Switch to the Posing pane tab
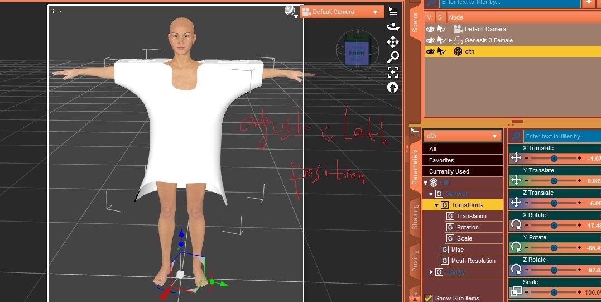The width and height of the screenshot is (601, 302). (x=415, y=261)
